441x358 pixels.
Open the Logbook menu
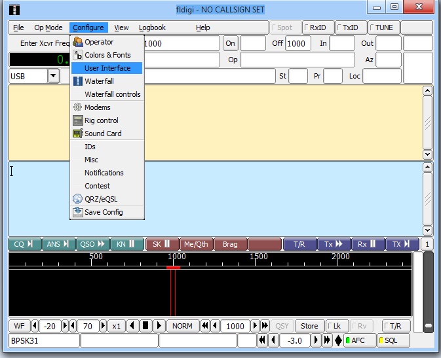point(152,27)
